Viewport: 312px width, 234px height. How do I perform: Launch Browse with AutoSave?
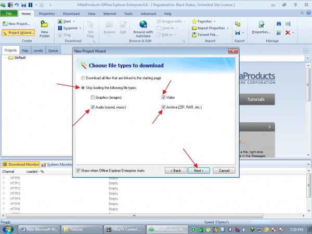coord(143,29)
